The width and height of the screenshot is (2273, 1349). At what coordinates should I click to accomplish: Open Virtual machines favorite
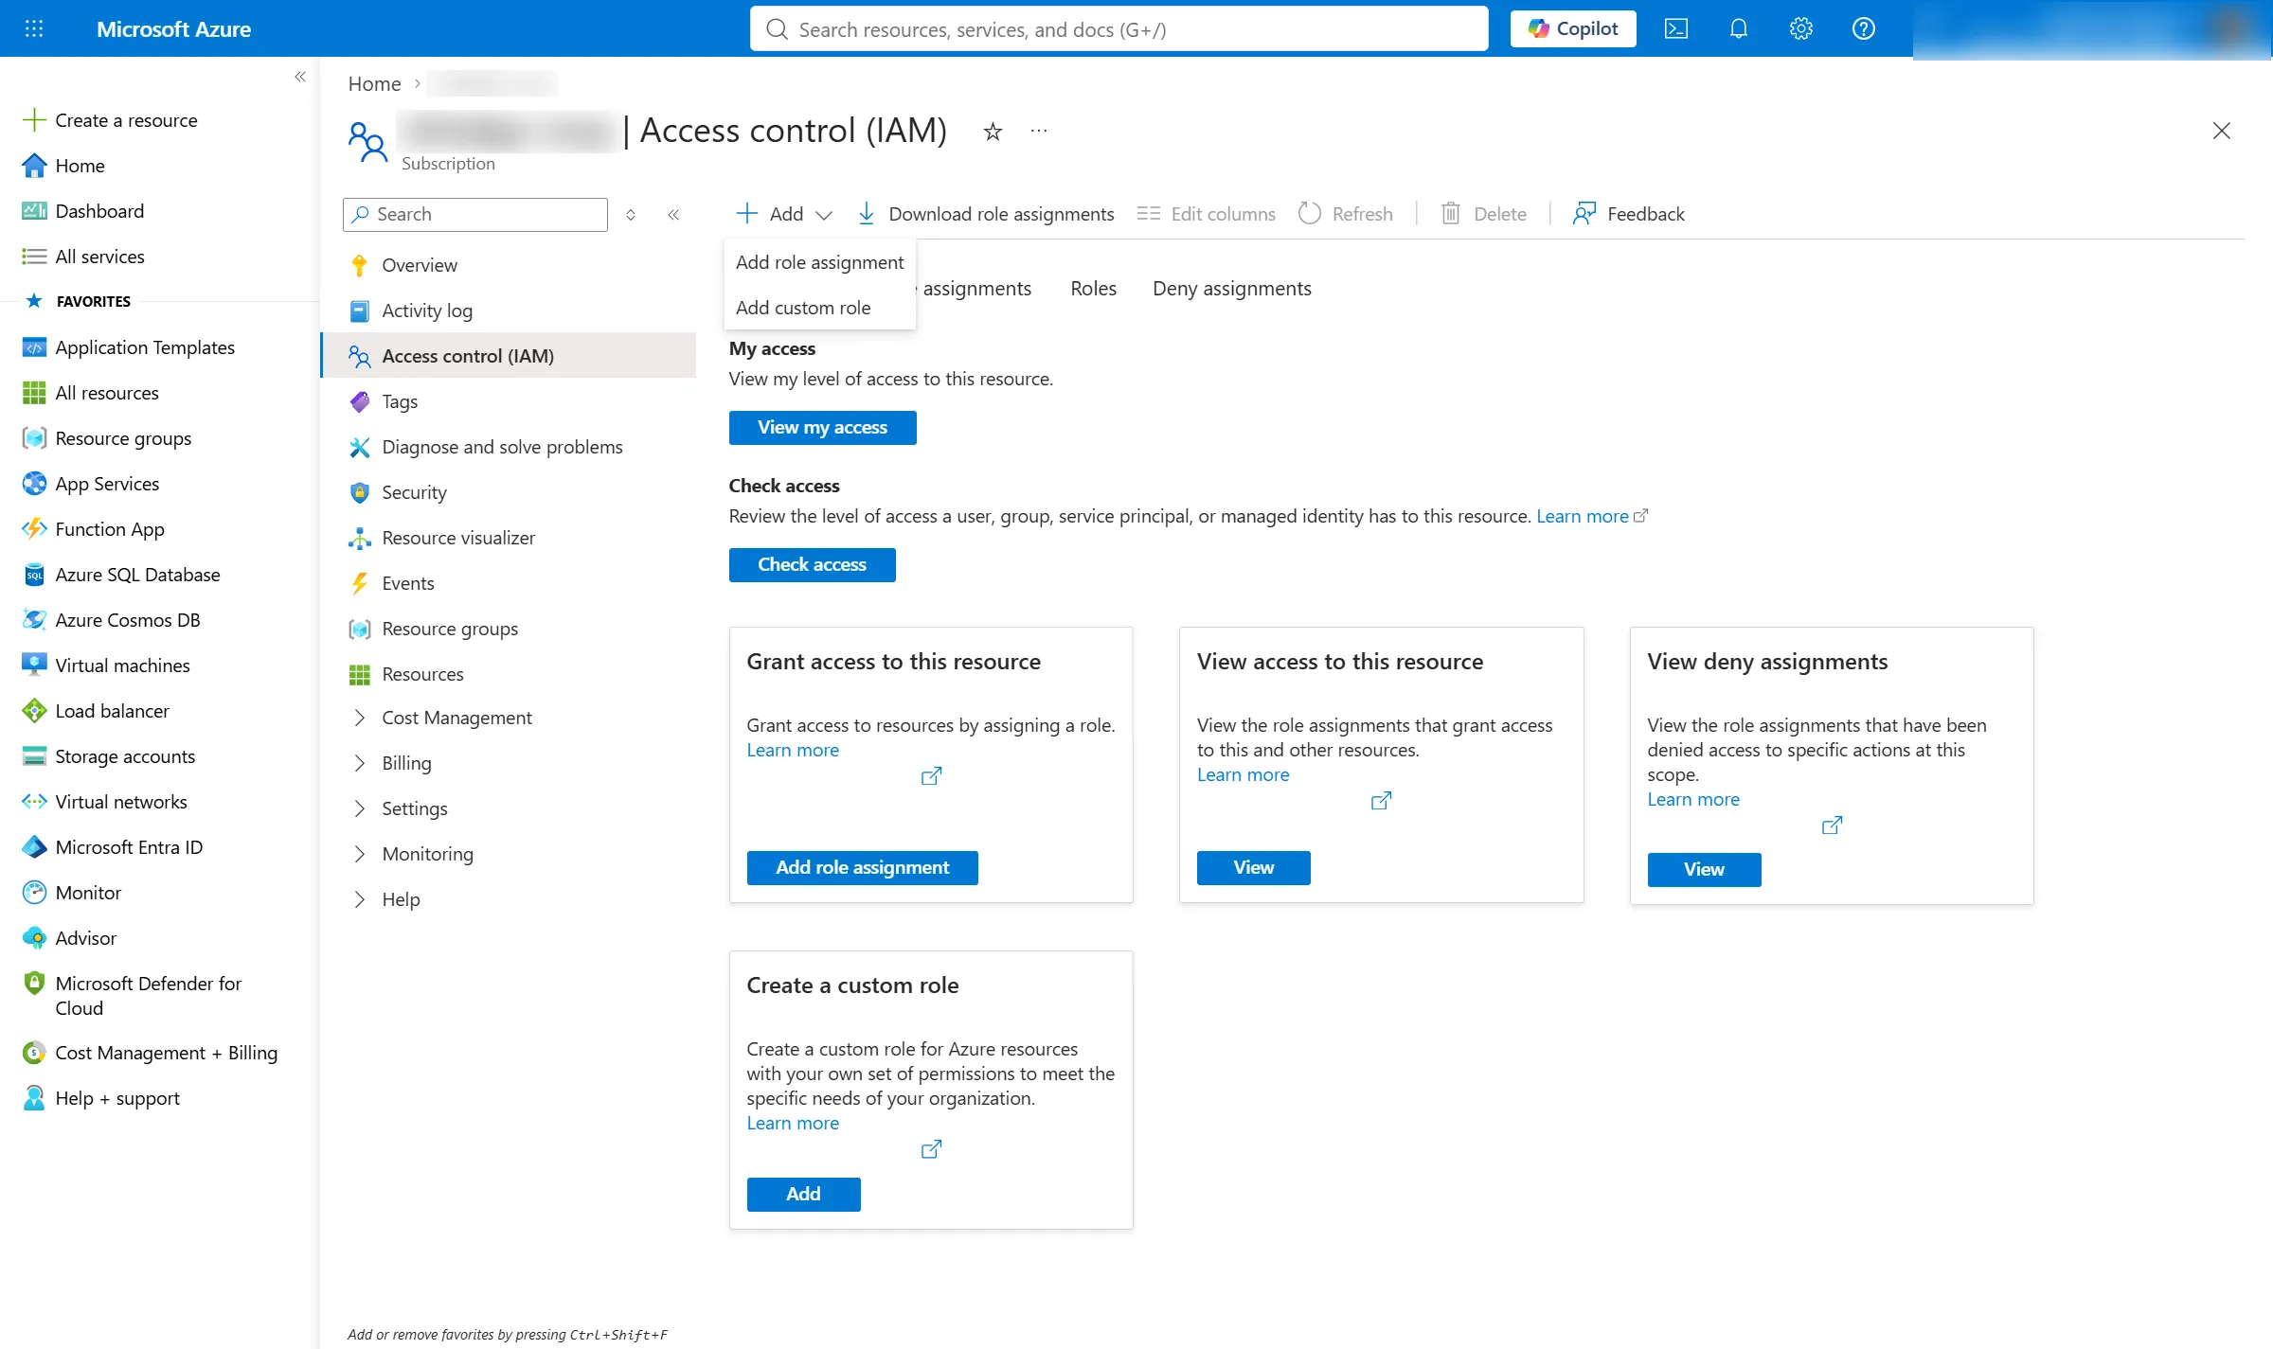(106, 666)
